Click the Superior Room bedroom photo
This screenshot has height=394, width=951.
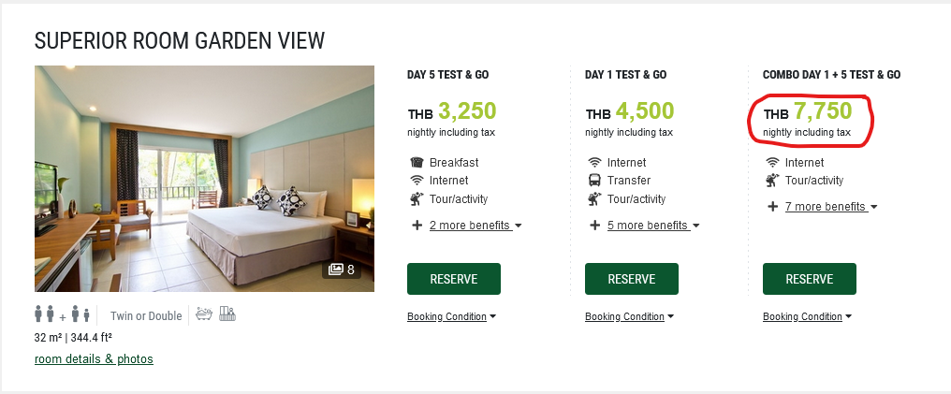204,178
